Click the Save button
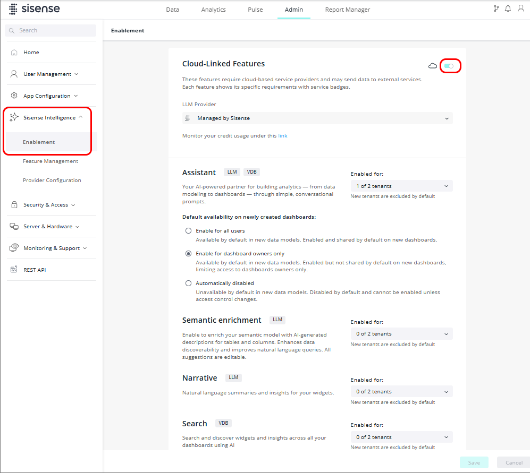 point(474,462)
